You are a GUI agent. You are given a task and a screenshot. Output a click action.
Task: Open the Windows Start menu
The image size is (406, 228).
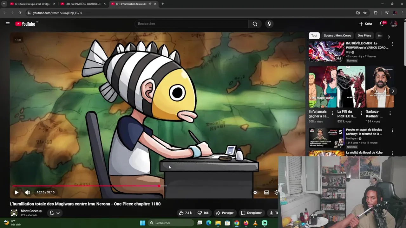pyautogui.click(x=142, y=223)
